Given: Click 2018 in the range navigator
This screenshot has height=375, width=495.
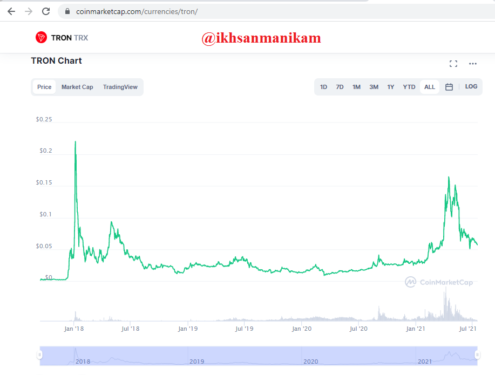Looking at the screenshot, I should click(83, 362).
